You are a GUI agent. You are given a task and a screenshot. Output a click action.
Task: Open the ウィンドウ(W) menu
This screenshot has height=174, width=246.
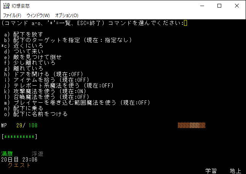(39, 16)
